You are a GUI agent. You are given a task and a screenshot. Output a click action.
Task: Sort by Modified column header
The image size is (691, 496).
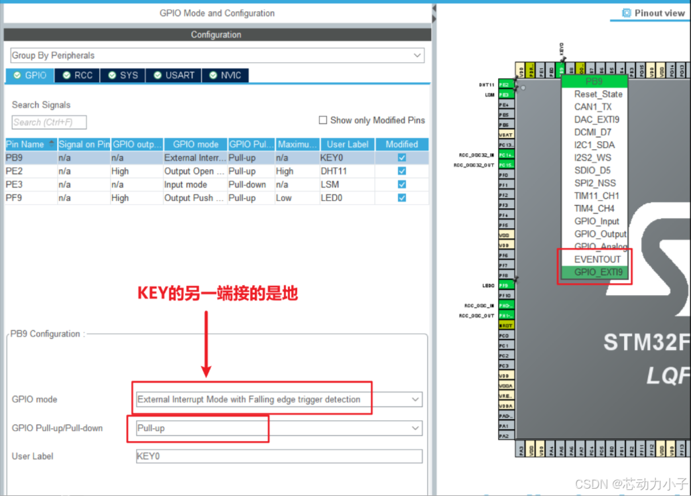tap(402, 145)
